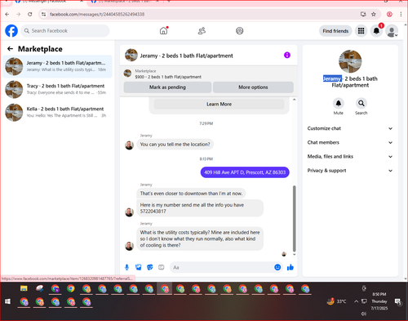Click the address message bubble
Viewport: 408px width, 321px height.
pyautogui.click(x=245, y=172)
